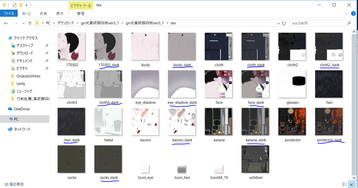Select the cloth2_dark texture file

[329, 50]
